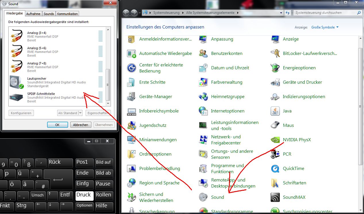This screenshot has width=364, height=214.
Task: Open the Netzwerk- und Freigabecenter icon
Action: click(x=203, y=140)
